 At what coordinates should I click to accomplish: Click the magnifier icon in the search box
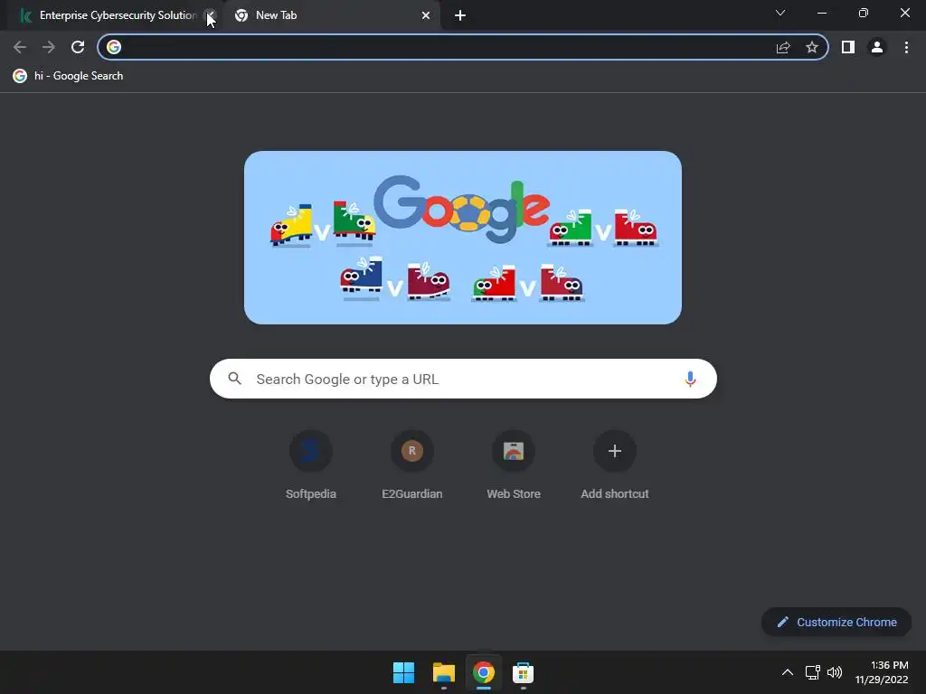[234, 379]
